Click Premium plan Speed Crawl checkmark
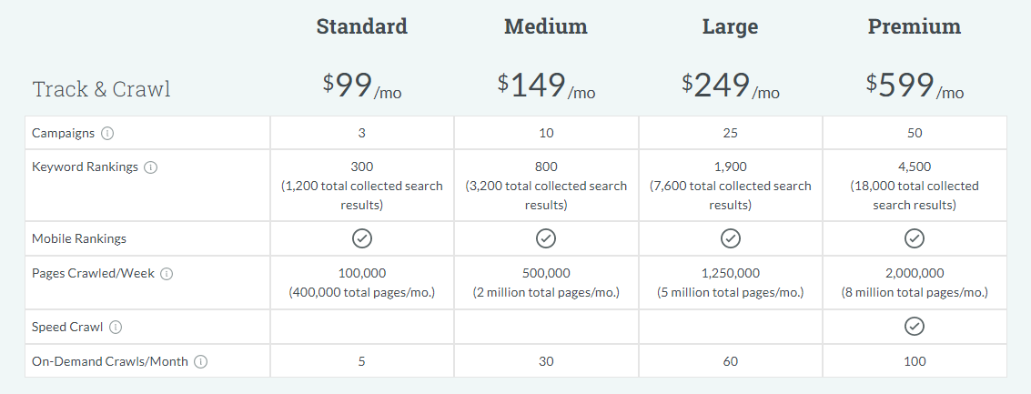Image resolution: width=1031 pixels, height=394 pixels. 914,327
